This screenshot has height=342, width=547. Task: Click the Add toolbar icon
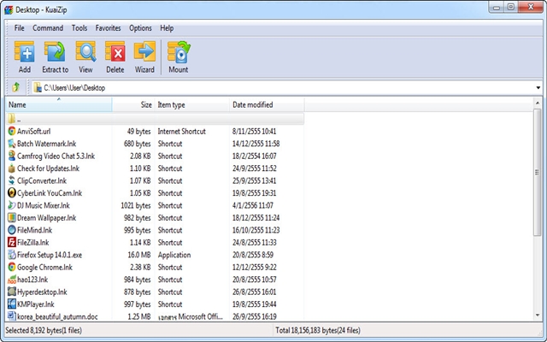coord(25,51)
